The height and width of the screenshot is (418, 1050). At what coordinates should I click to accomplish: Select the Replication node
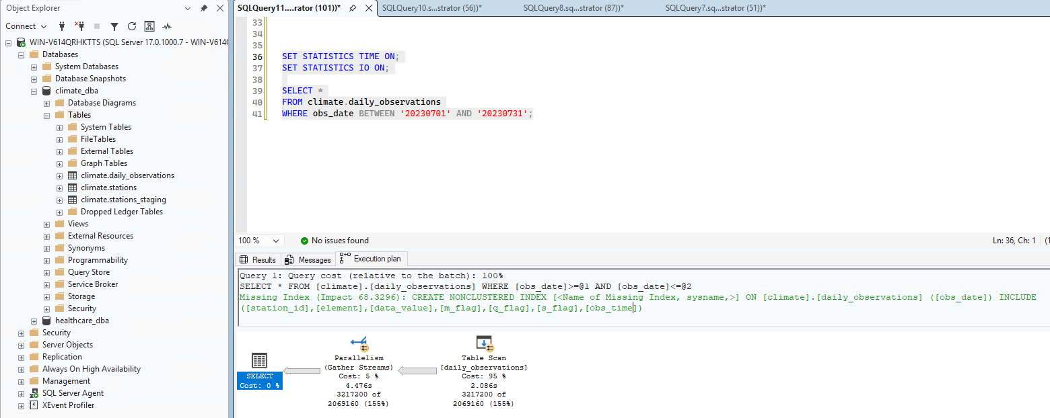[62, 357]
